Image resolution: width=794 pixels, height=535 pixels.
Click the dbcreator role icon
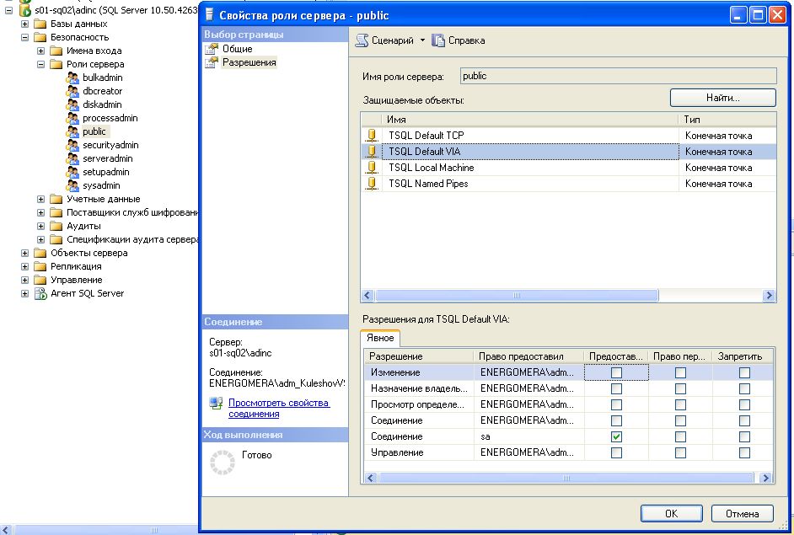coord(72,91)
